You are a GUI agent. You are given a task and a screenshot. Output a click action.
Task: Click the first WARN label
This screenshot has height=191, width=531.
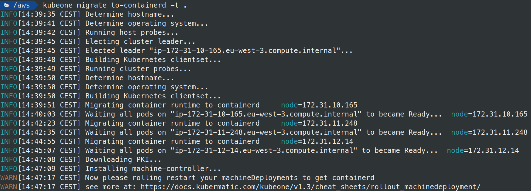(x=9, y=178)
